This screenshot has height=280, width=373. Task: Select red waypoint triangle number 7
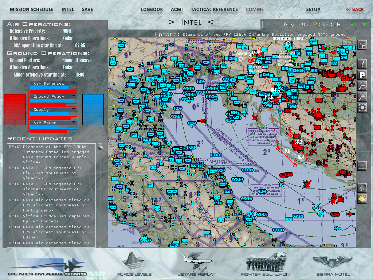coord(295,164)
